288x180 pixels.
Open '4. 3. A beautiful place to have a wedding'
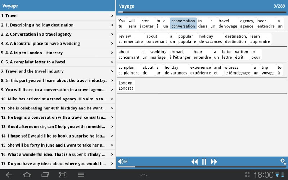[x=58, y=44]
